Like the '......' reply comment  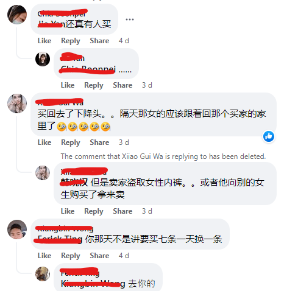click(x=68, y=85)
